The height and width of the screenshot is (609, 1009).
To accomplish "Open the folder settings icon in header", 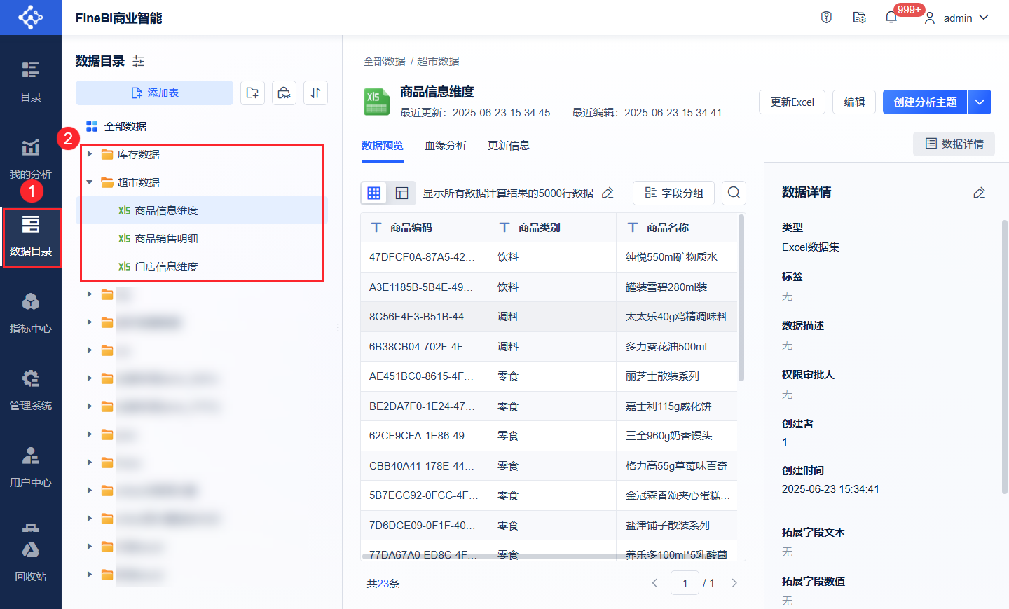I will [860, 18].
